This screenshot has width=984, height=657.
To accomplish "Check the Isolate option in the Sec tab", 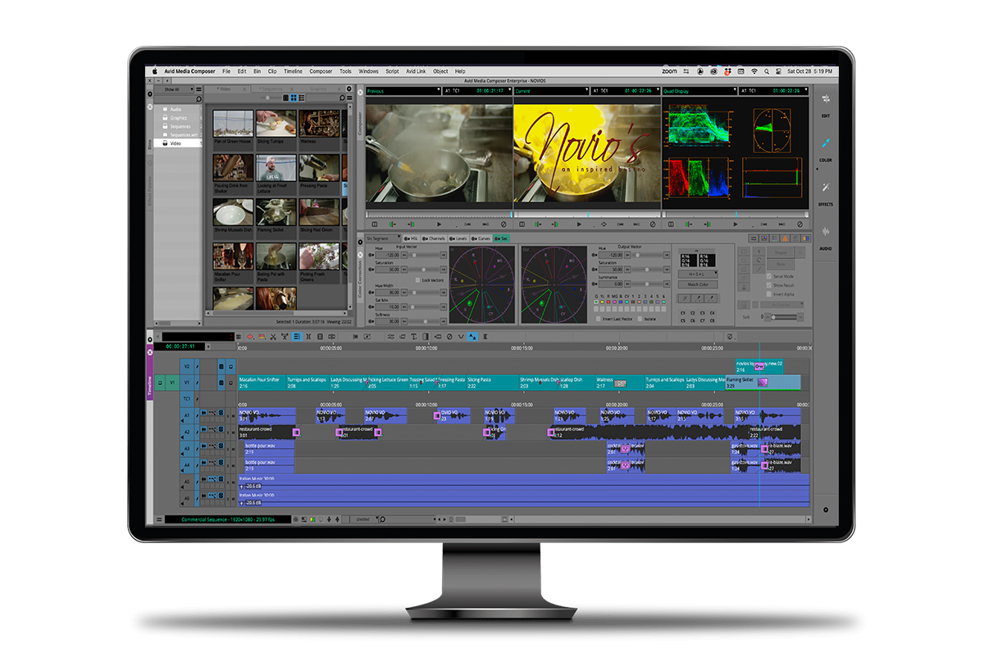I will [x=640, y=318].
